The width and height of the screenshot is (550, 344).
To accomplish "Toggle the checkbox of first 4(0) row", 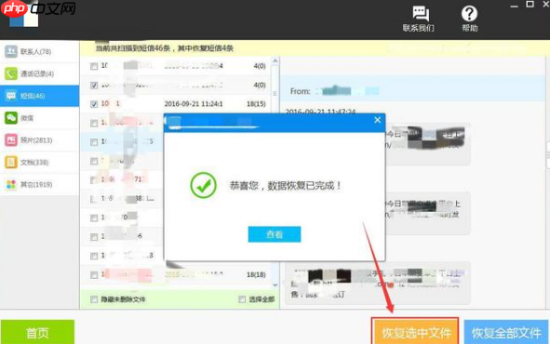I will coord(94,66).
